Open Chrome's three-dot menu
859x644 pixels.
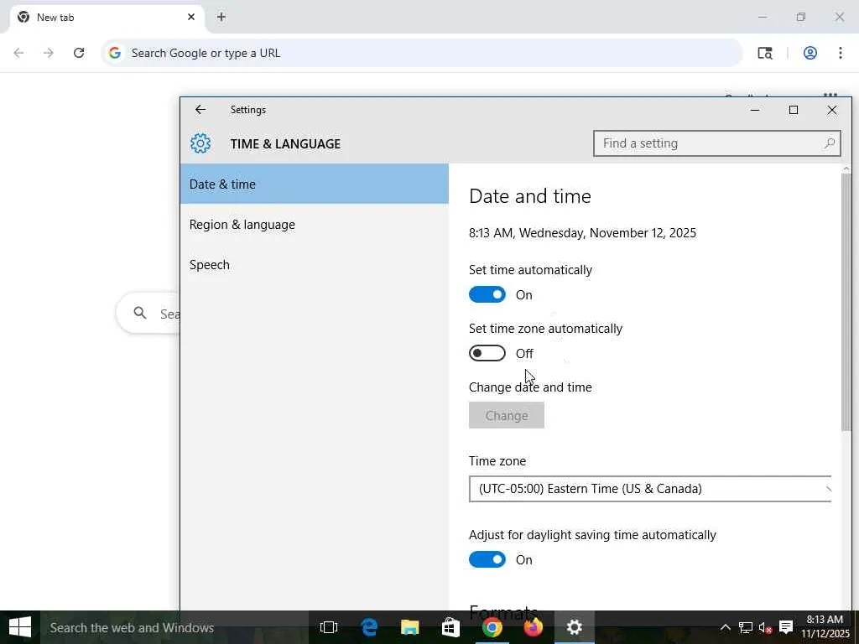tap(841, 53)
